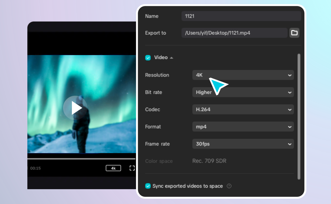Open the folder browser for the export path
This screenshot has height=204, width=331.
tap(294, 33)
